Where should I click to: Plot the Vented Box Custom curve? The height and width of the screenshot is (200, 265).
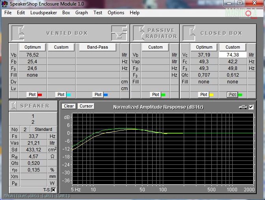tap(61, 95)
